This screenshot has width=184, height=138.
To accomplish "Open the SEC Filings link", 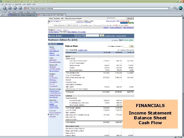I will pyautogui.click(x=53, y=80).
